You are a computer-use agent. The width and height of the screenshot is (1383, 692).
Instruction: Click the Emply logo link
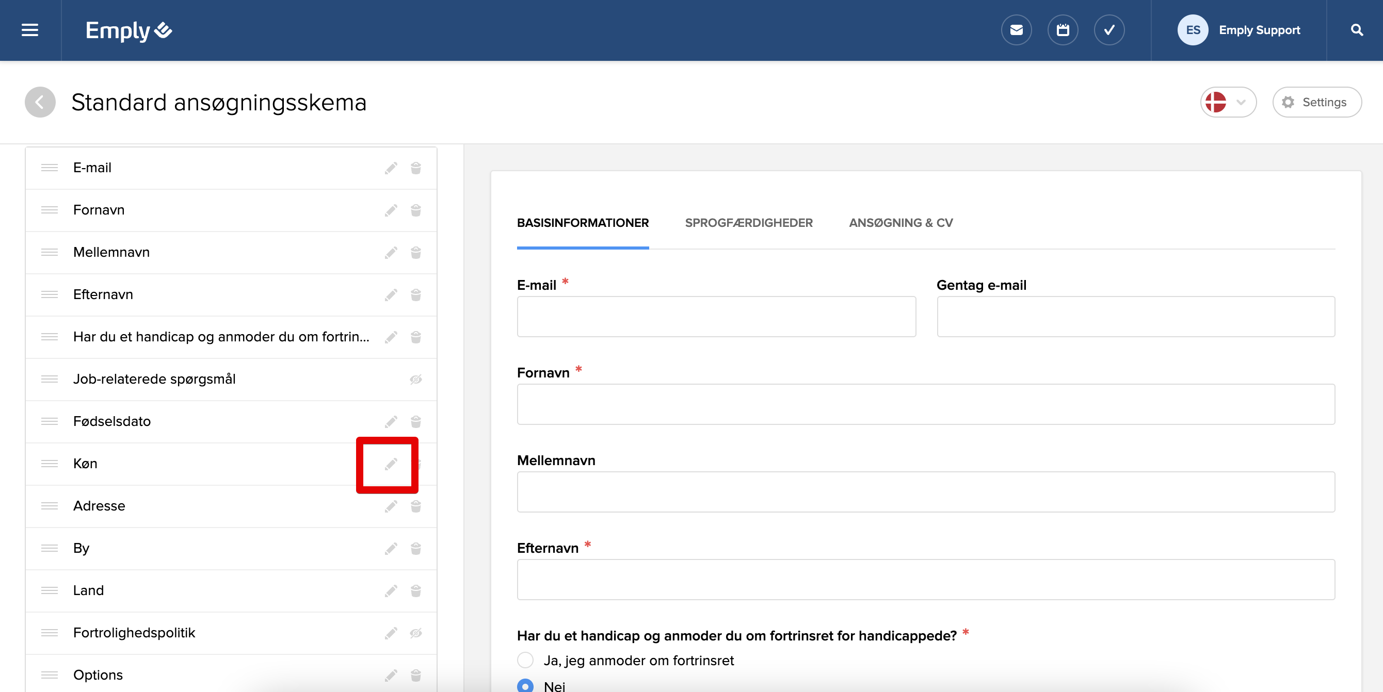(128, 30)
